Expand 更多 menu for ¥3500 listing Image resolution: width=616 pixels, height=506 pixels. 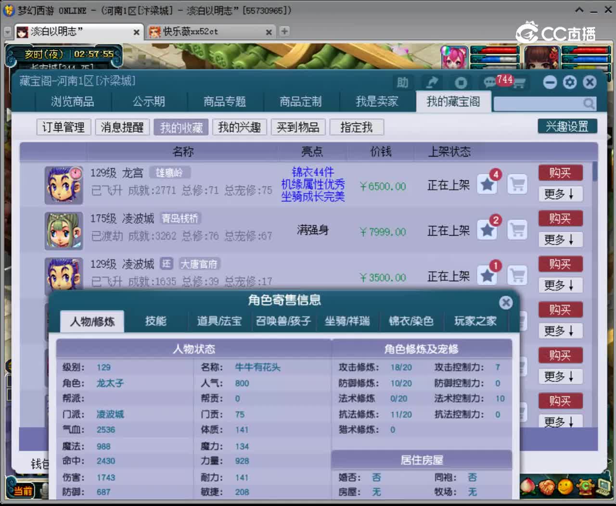(560, 285)
